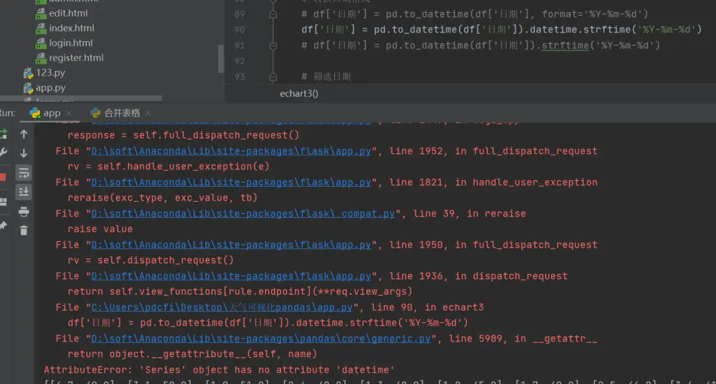The image size is (716, 384).
Task: Open index.html in project tree
Action: click(71, 28)
